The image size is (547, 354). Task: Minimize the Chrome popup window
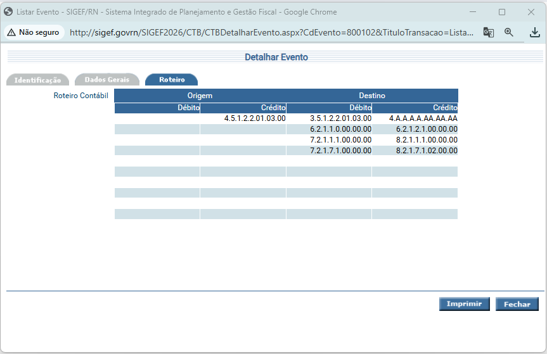(473, 12)
